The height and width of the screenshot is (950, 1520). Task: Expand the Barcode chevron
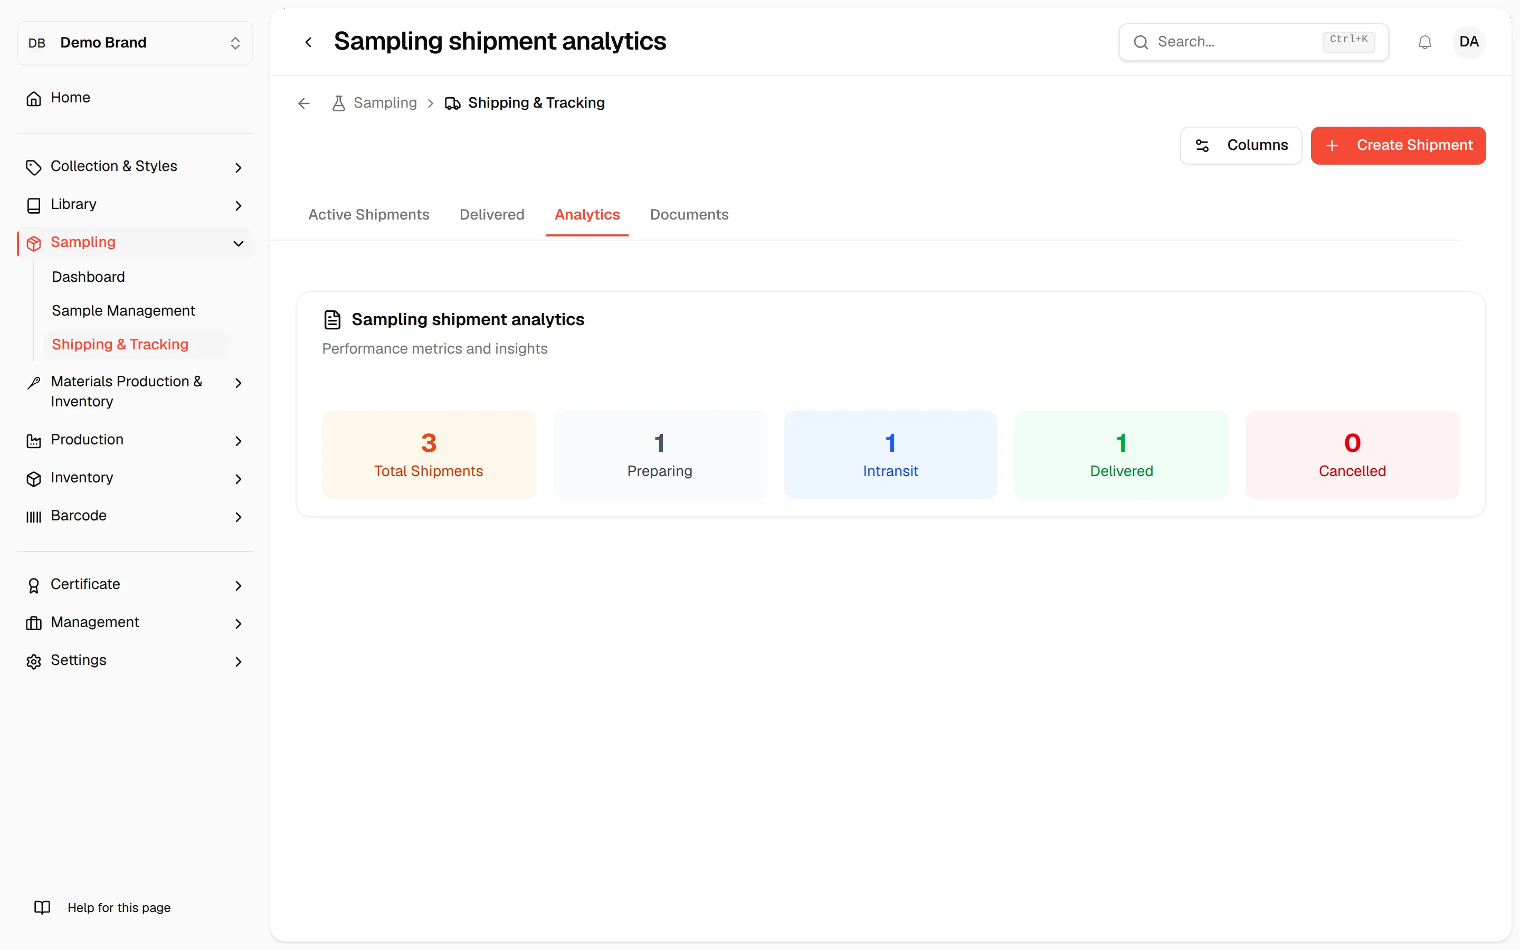pos(238,517)
